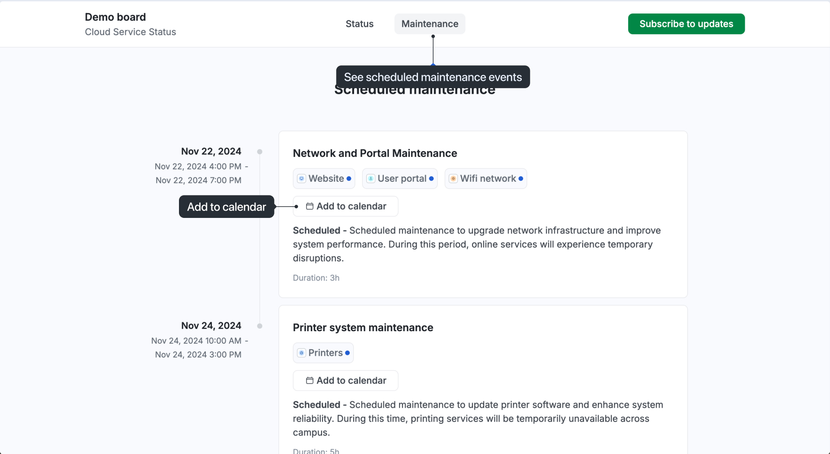Click the Website component icon
Image resolution: width=830 pixels, height=454 pixels.
pyautogui.click(x=302, y=179)
